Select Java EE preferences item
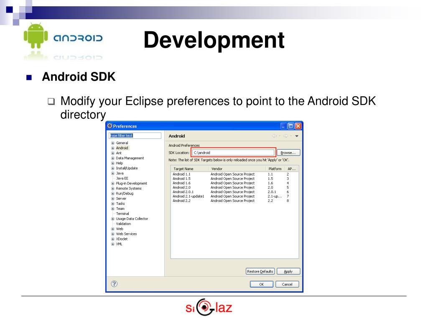Screen dimensions: 428x321 (122, 178)
